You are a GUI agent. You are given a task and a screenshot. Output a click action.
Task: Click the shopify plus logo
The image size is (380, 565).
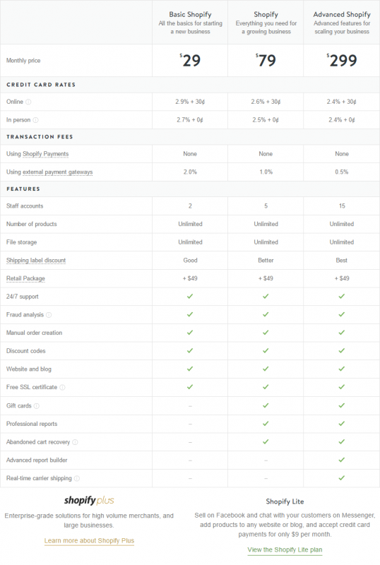coord(89,500)
